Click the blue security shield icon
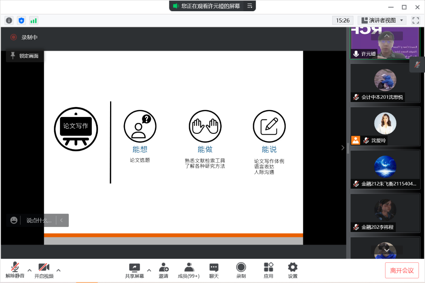This screenshot has height=283, width=425. (21, 21)
